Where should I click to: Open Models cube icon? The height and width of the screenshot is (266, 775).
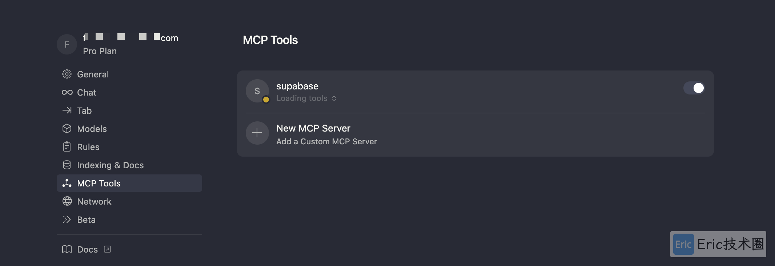click(67, 129)
